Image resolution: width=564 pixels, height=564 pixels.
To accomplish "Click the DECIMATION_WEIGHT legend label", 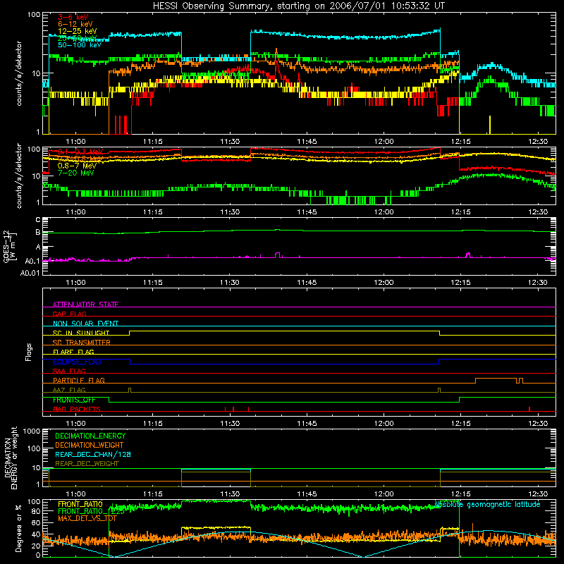I will coord(90,445).
